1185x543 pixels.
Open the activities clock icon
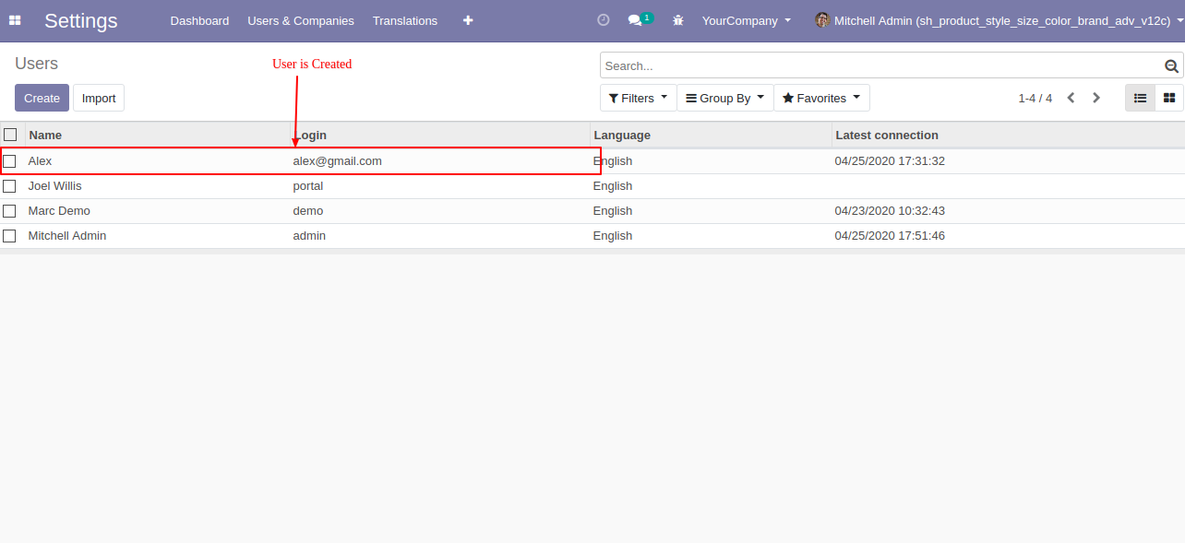(x=604, y=20)
